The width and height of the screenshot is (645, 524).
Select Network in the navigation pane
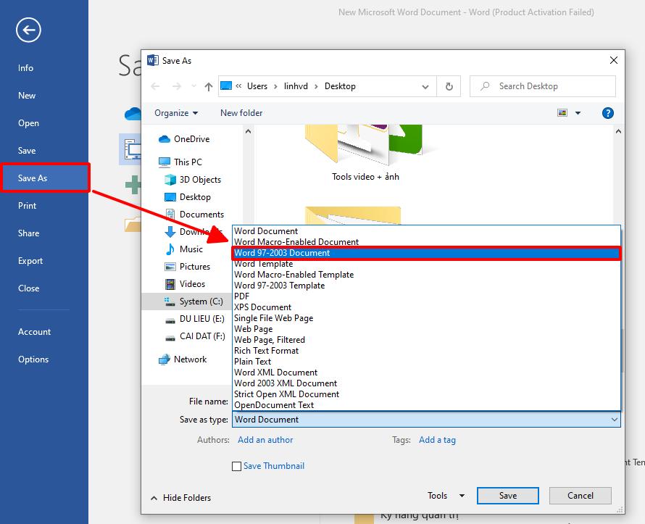(x=183, y=359)
